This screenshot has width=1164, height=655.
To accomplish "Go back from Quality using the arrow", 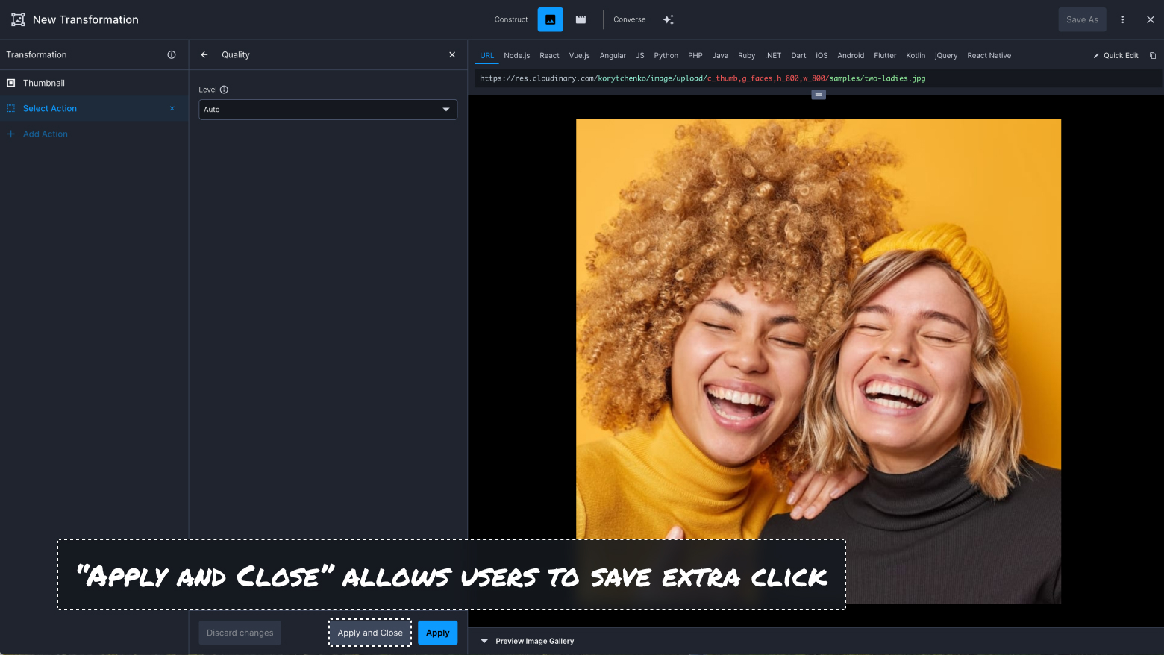I will point(204,54).
